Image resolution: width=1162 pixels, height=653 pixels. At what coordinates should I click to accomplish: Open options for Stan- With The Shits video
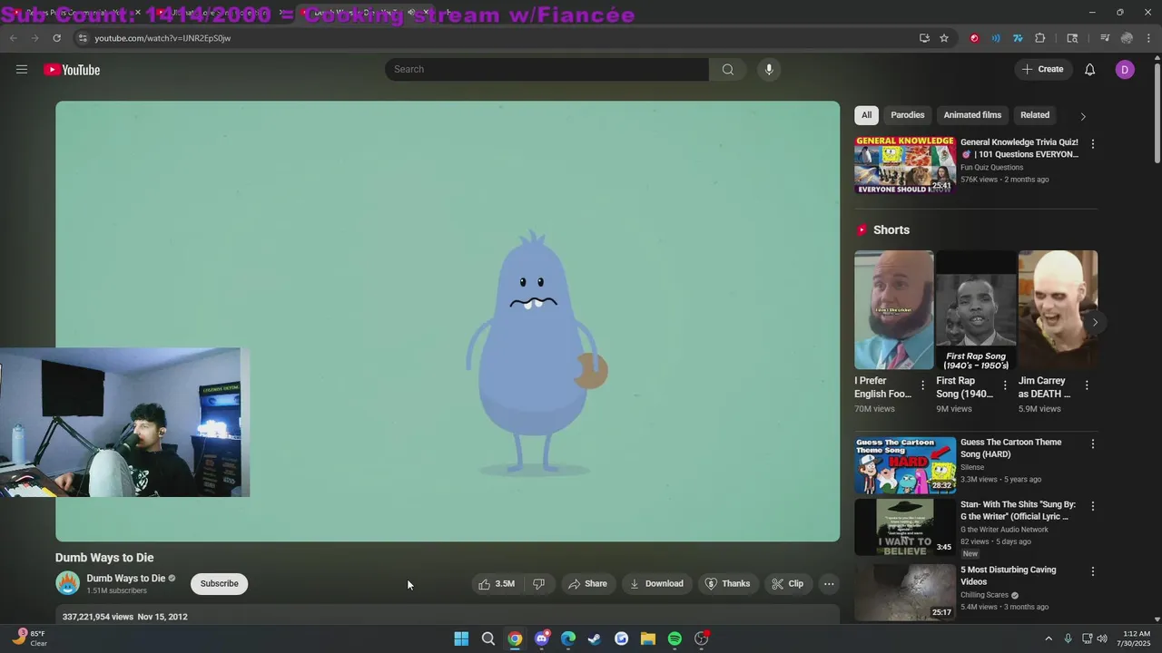coord(1093,506)
